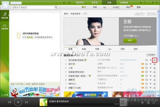
Task: Download the song 催眠
Action: point(154,80)
